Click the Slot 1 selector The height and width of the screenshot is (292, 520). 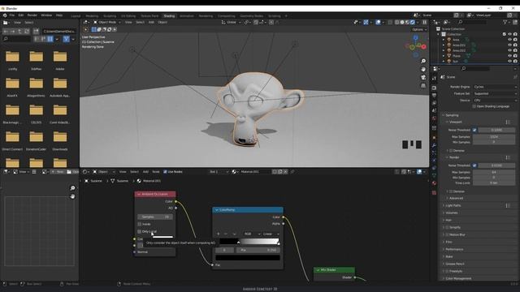219,172
